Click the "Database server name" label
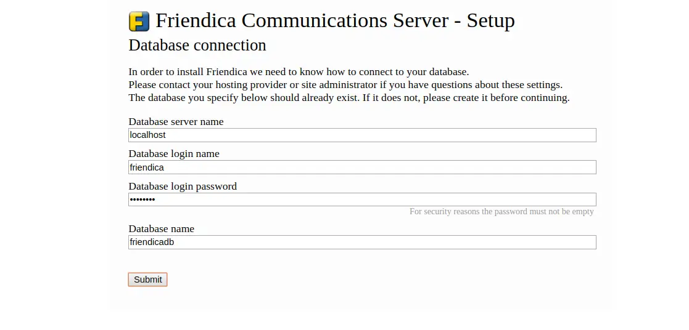689x330 pixels. click(176, 122)
